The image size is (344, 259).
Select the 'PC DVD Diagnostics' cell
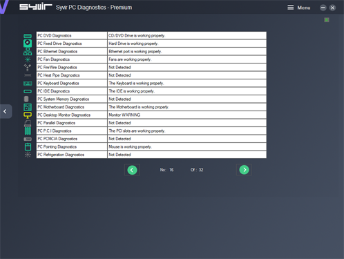point(72,36)
